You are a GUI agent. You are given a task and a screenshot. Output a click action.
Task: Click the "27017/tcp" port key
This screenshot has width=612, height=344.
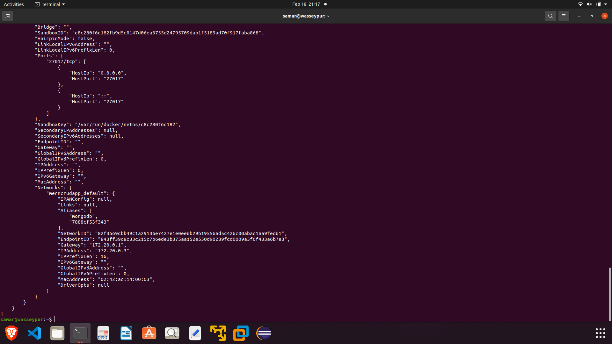62,61
